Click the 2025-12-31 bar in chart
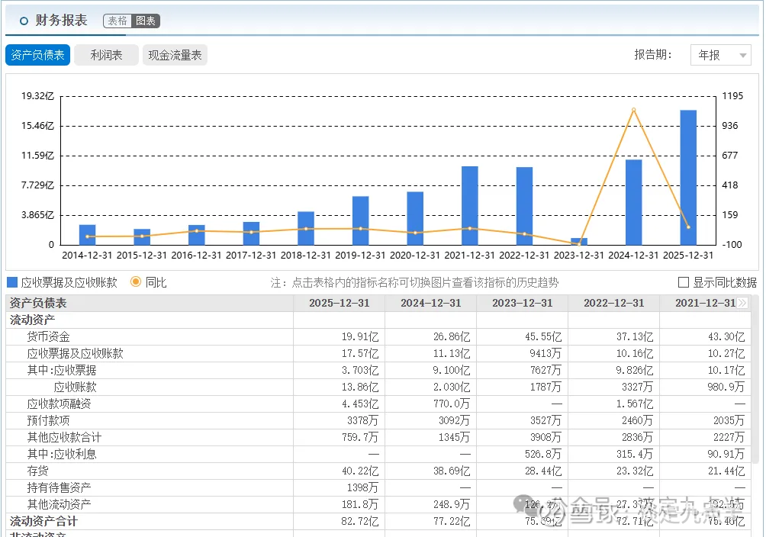Image resolution: width=766 pixels, height=537 pixels. 688,177
